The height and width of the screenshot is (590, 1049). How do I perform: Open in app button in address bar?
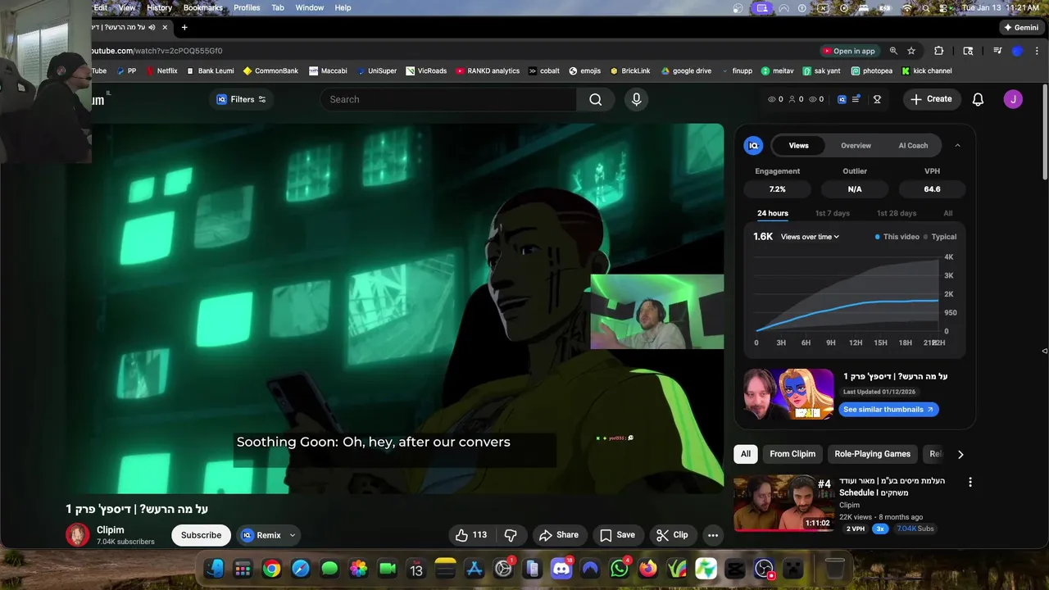(849, 51)
